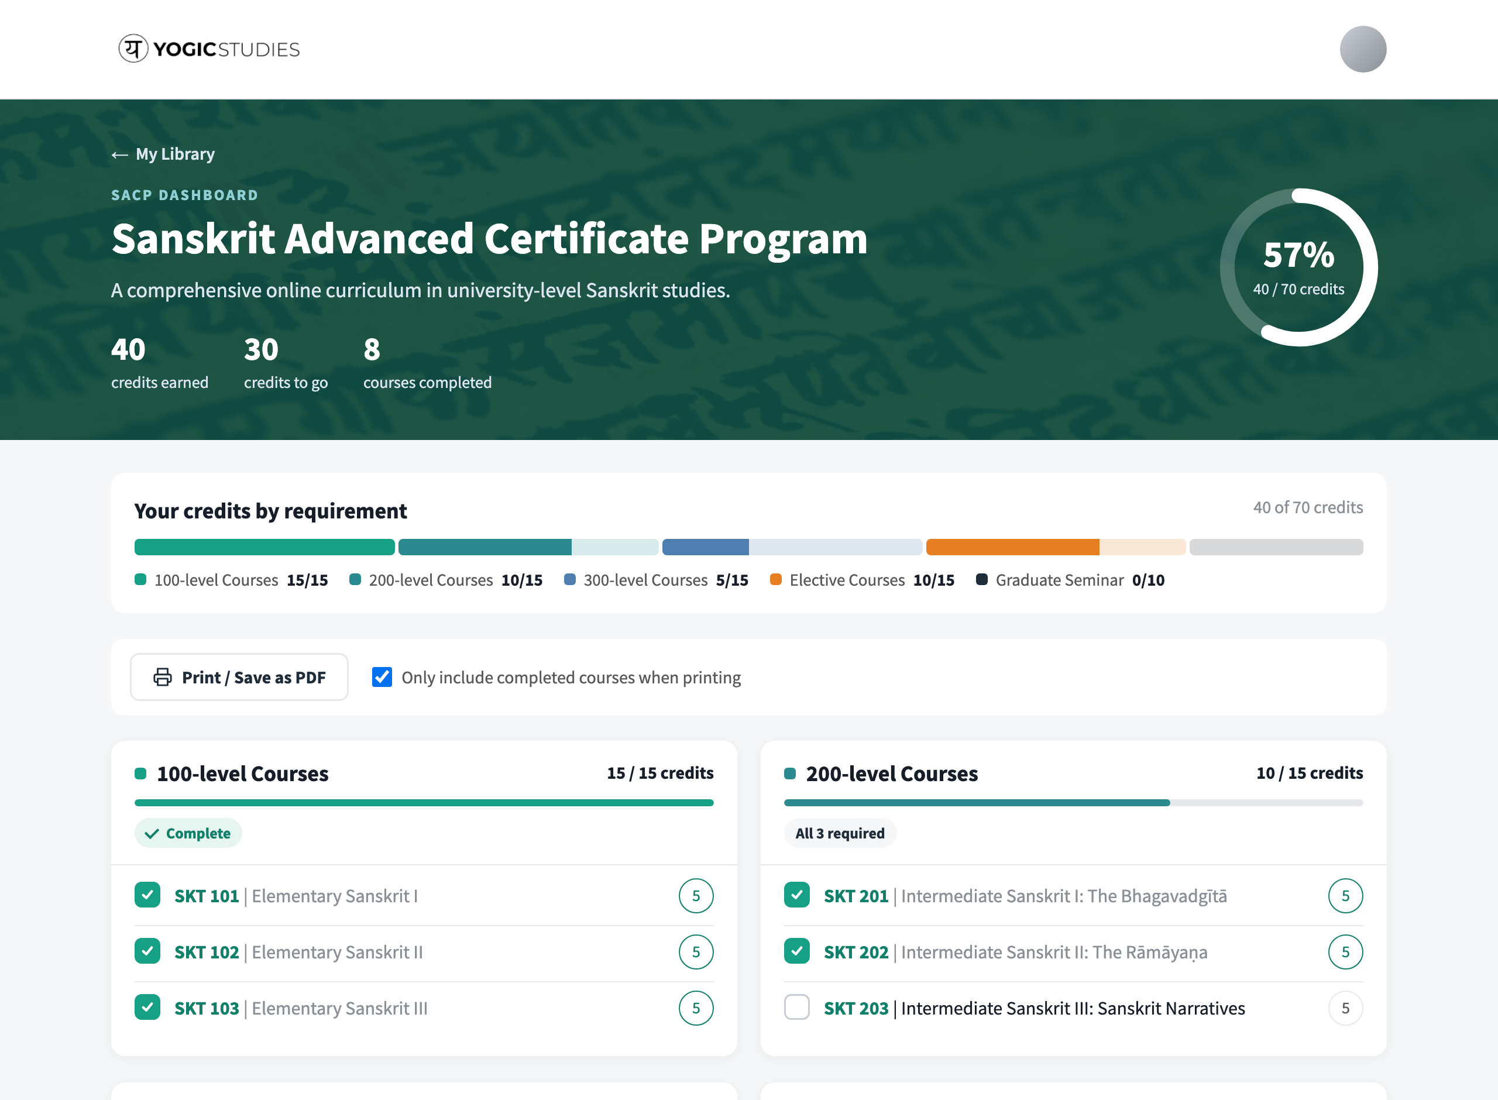
Task: Click the 100-level Courses legend dot
Action: tap(140, 579)
